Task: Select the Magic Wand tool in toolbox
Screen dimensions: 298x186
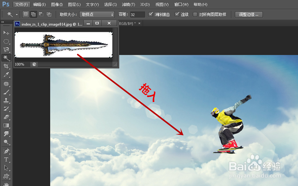Action: click(x=6, y=58)
